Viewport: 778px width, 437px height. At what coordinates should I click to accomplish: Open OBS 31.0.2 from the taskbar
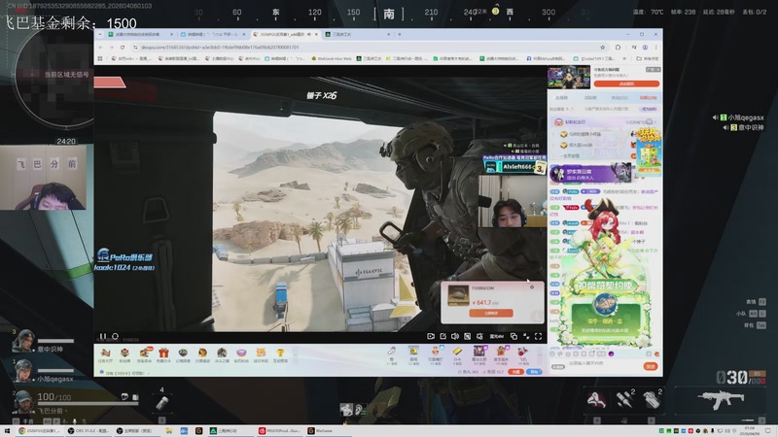pyautogui.click(x=88, y=431)
